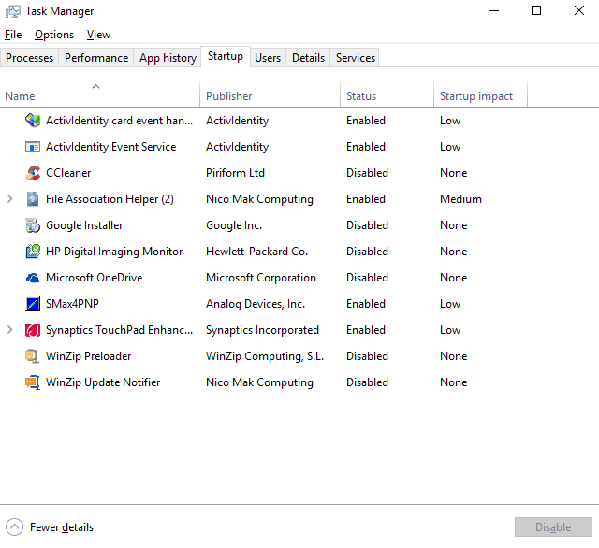
Task: Click publisher Synaptics Incorporated
Action: point(262,330)
